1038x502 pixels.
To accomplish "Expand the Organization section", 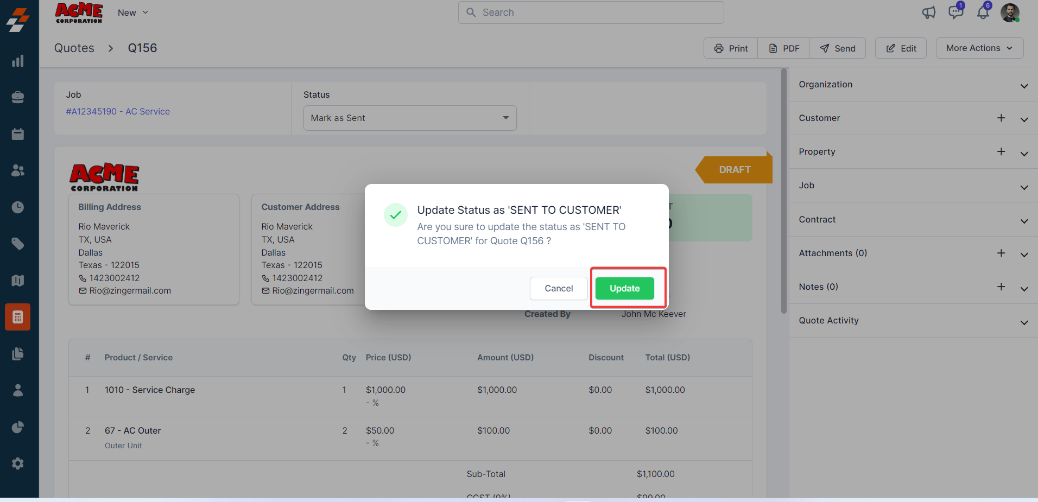I will pyautogui.click(x=1024, y=86).
